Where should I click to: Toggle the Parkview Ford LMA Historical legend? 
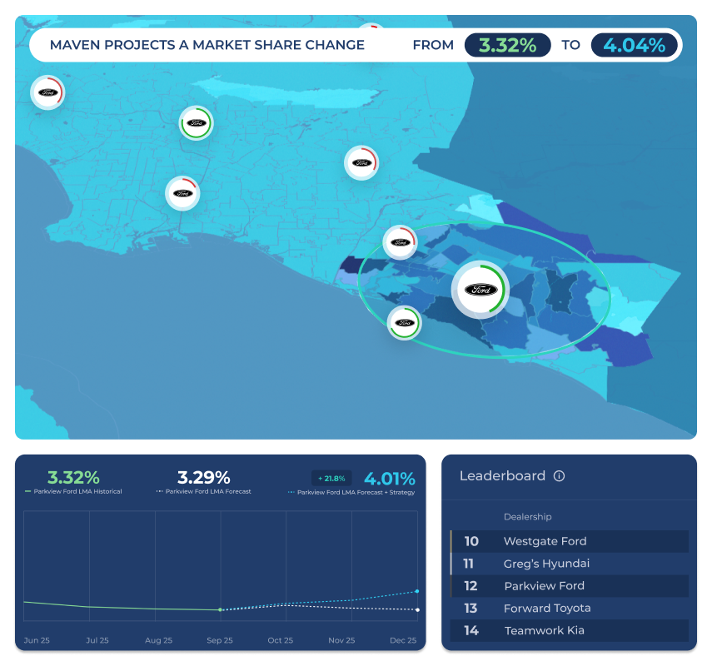point(73,492)
